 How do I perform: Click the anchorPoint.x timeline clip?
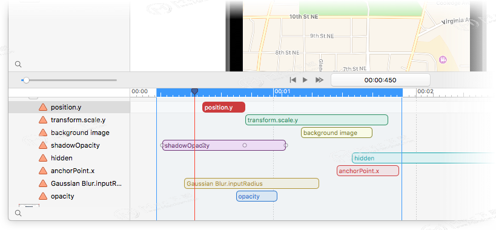368,171
